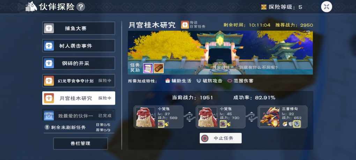Open the completed 致最爱的伙伴一 quest
The width and height of the screenshot is (356, 160).
pos(79,115)
